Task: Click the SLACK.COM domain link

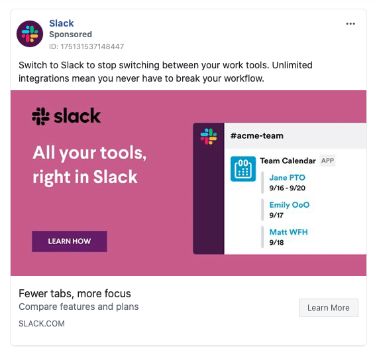Action: pos(42,324)
